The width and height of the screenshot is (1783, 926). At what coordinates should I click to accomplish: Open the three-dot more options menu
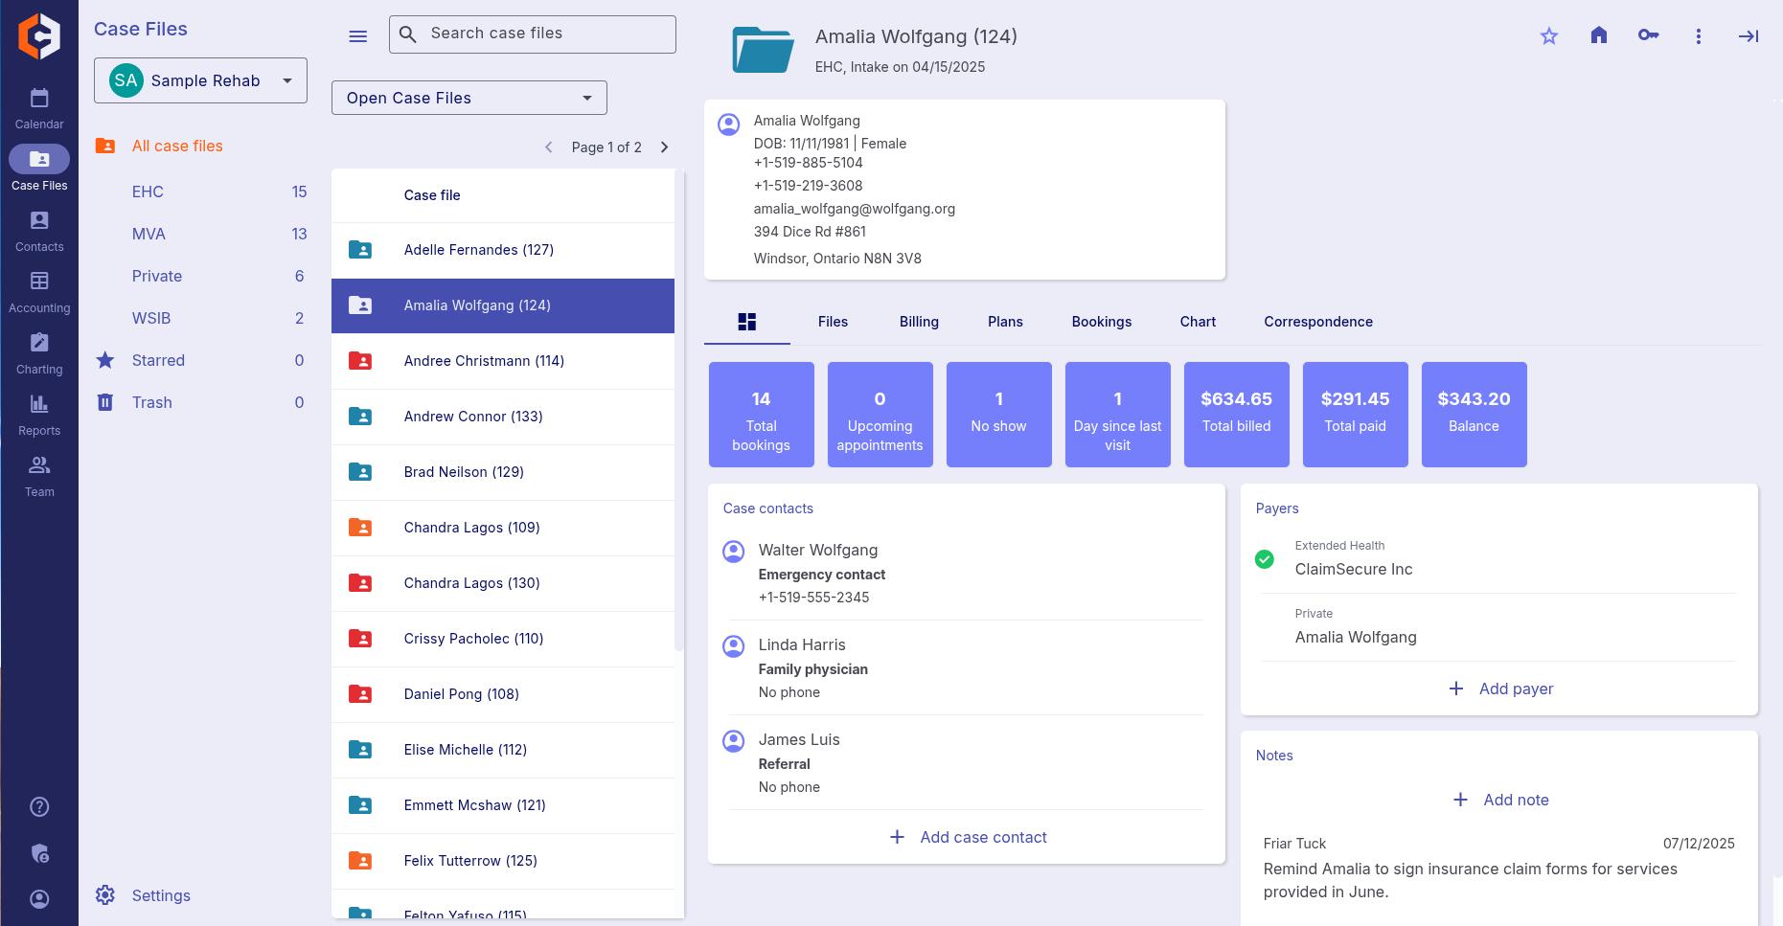tap(1699, 36)
